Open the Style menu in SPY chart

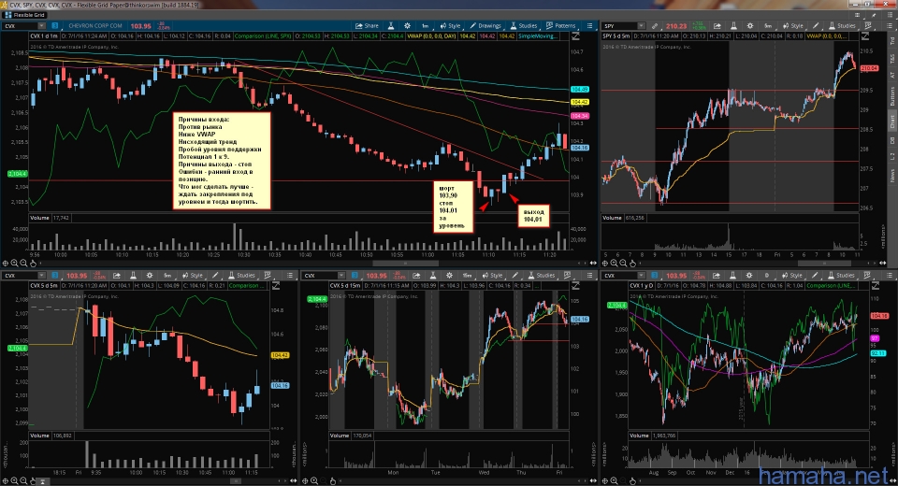tap(793, 26)
